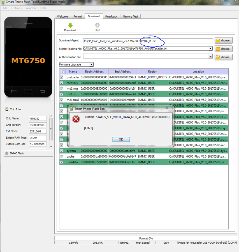Click the 1.69M/s speed status cell

coord(67,243)
